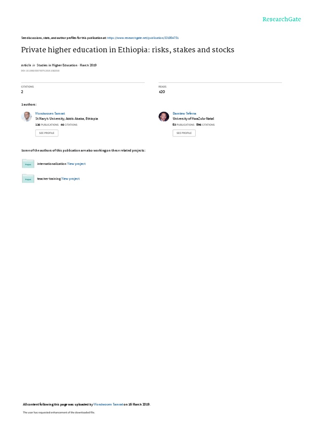Click the Reads count value 420
The width and height of the screenshot is (317, 422).
click(162, 92)
